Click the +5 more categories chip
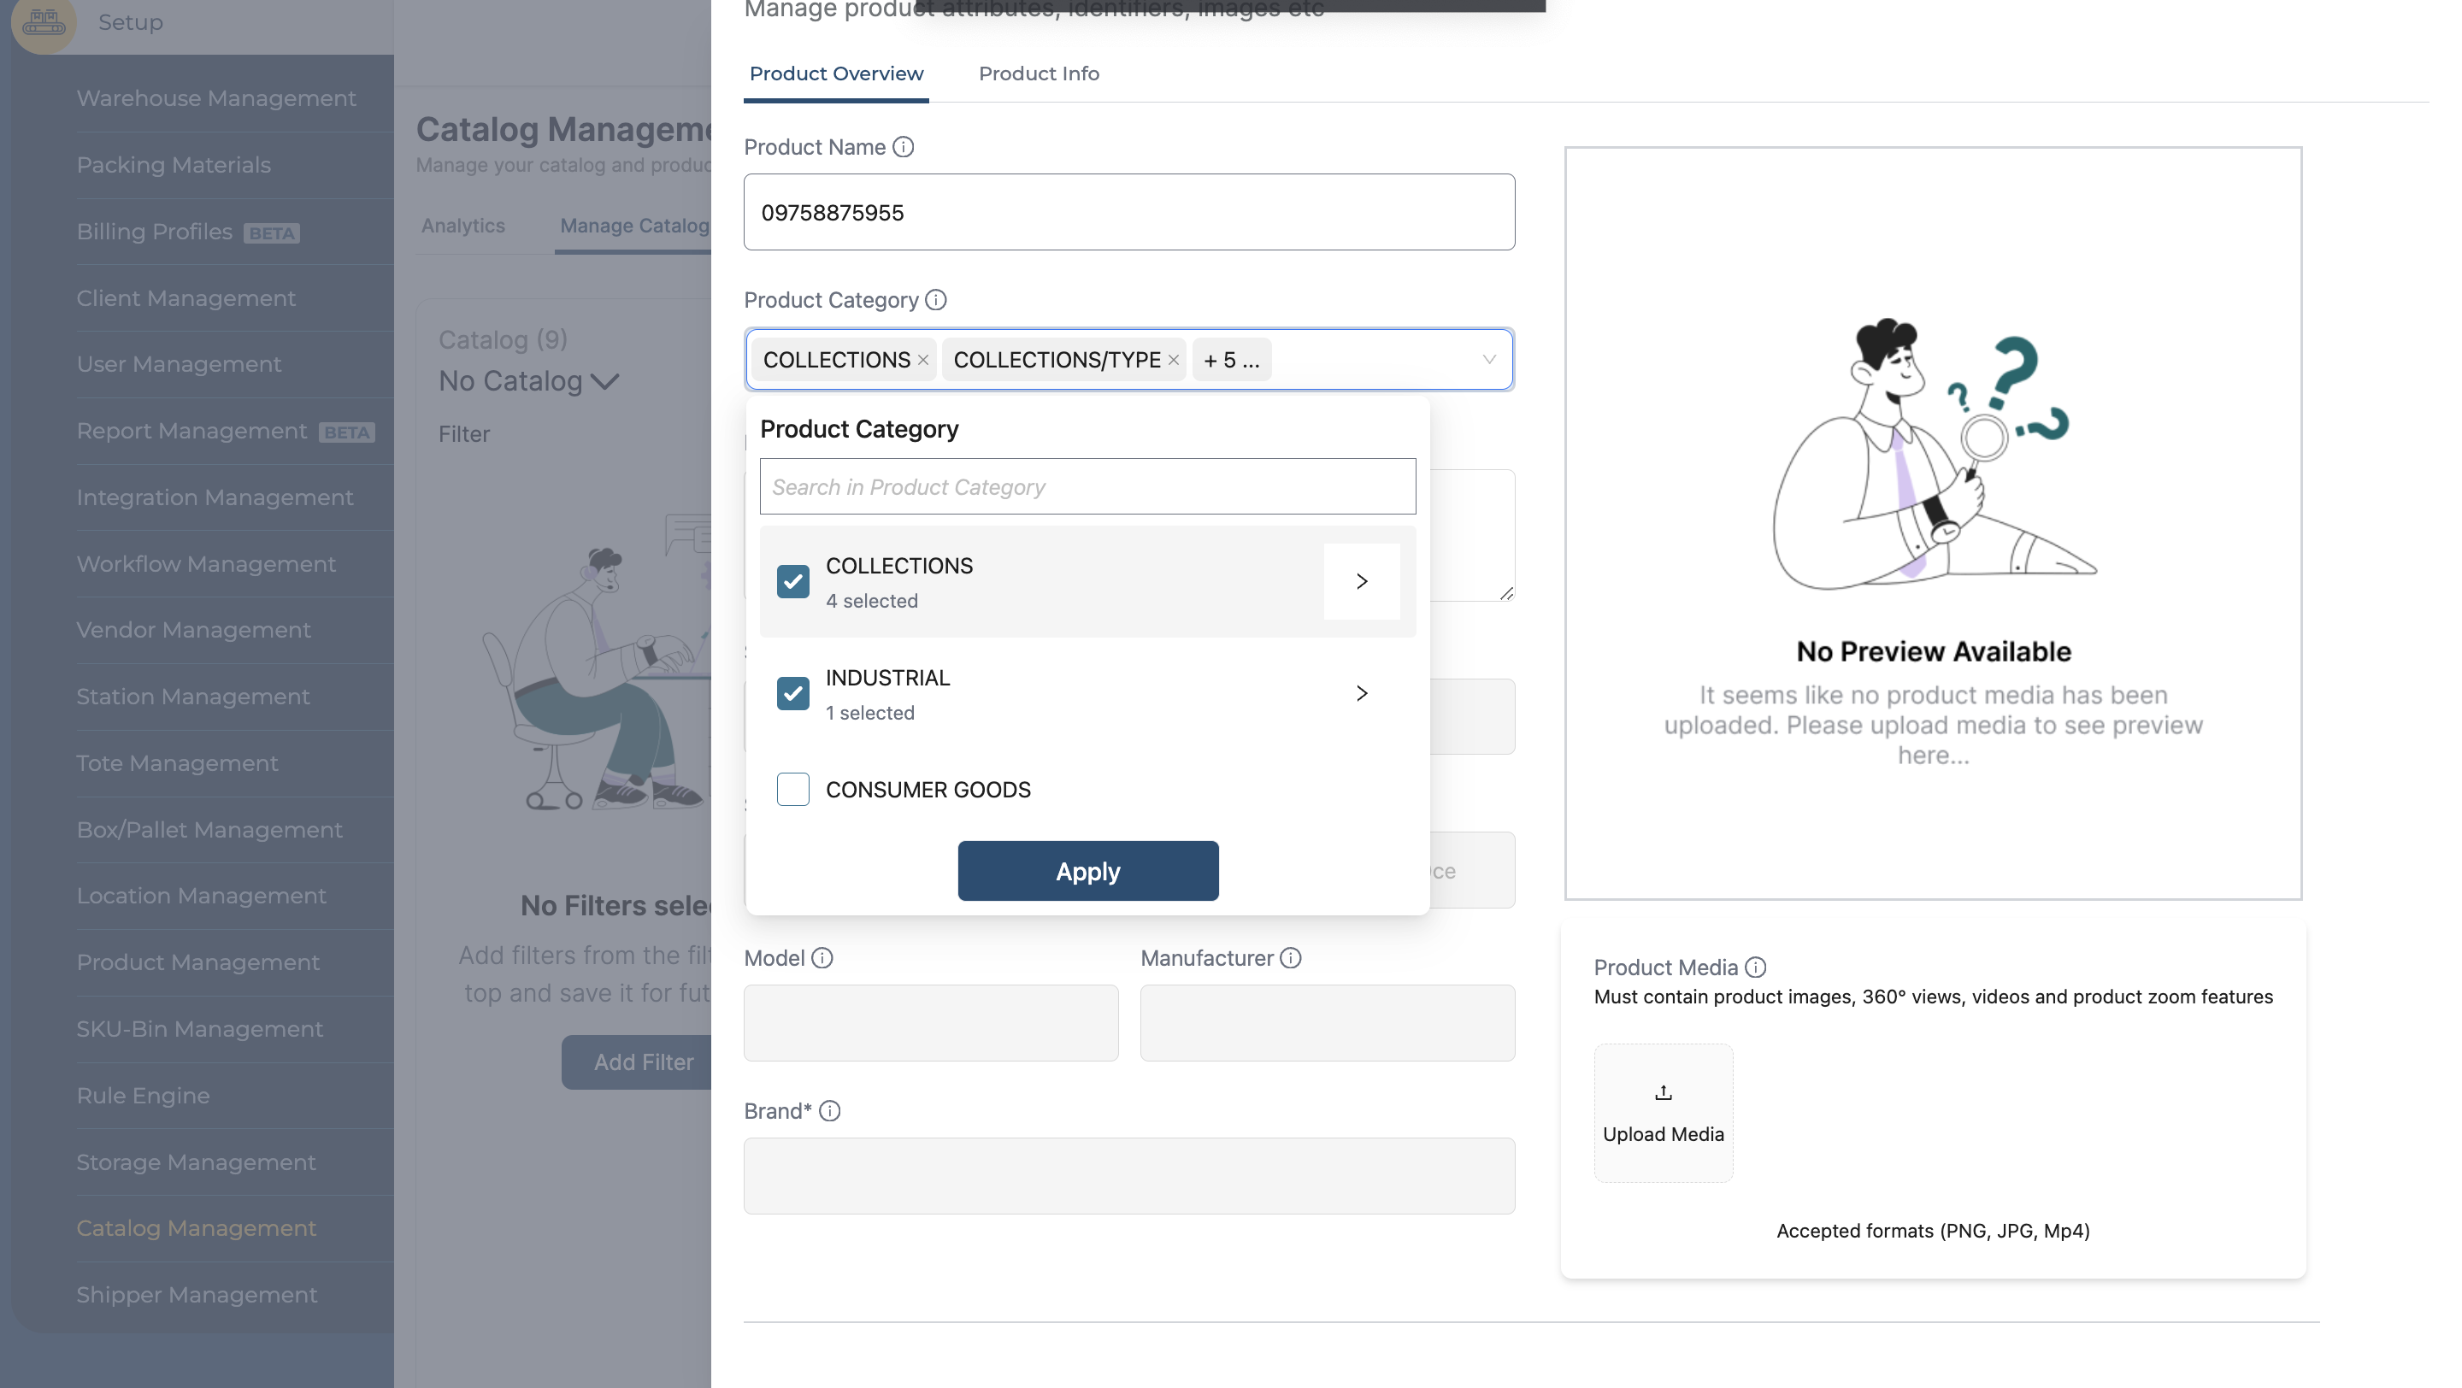 1231,360
